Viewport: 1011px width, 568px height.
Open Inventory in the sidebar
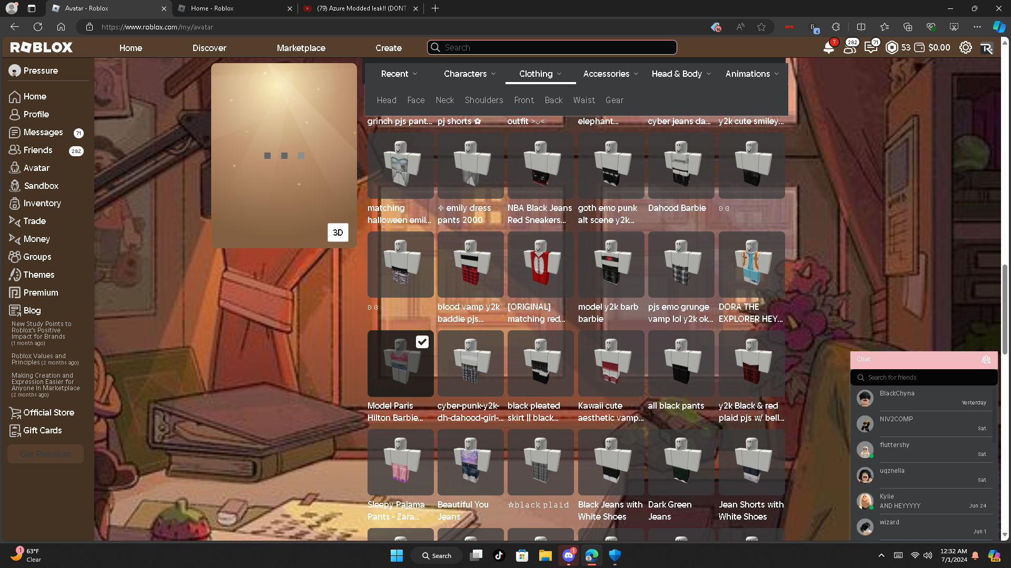[35, 203]
